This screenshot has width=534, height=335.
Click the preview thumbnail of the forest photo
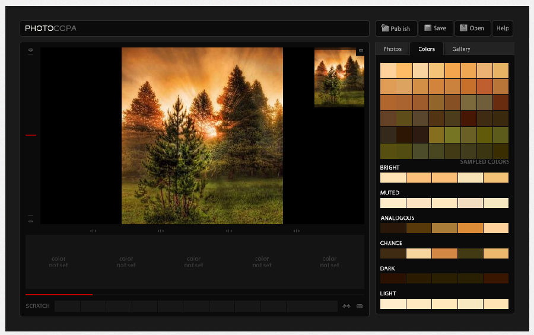[x=339, y=79]
